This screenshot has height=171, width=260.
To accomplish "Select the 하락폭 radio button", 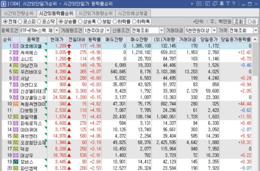I will coord(134,21).
